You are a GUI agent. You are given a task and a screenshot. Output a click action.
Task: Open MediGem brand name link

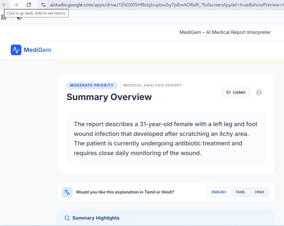point(38,50)
